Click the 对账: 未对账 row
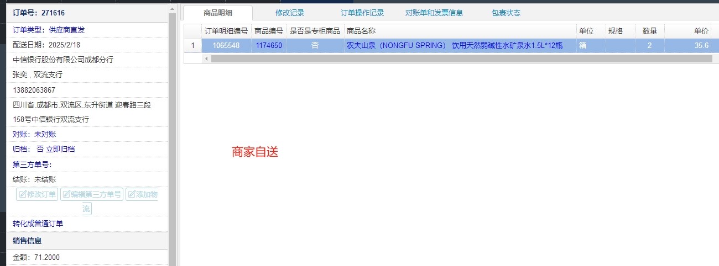The width and height of the screenshot is (719, 266). click(87, 134)
